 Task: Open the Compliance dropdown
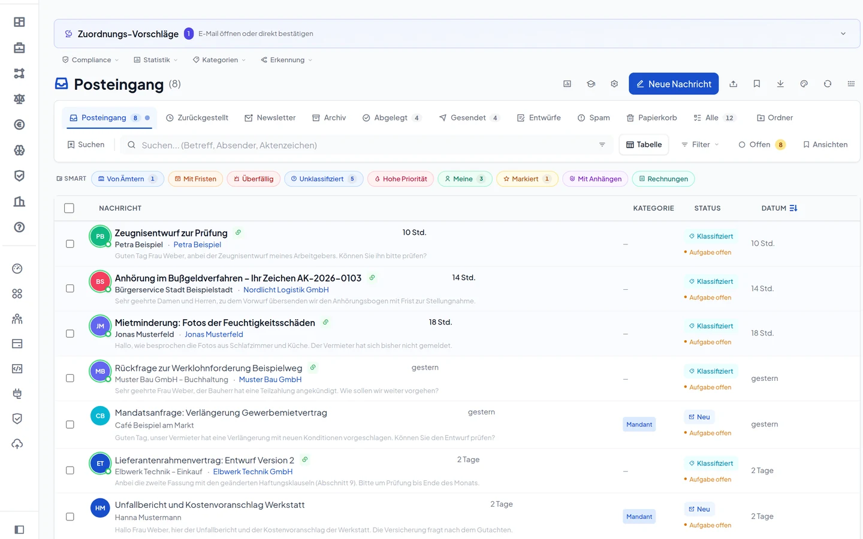90,60
